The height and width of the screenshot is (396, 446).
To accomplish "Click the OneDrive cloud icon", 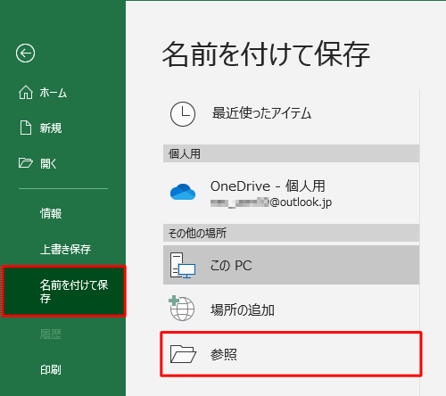I will (x=183, y=192).
